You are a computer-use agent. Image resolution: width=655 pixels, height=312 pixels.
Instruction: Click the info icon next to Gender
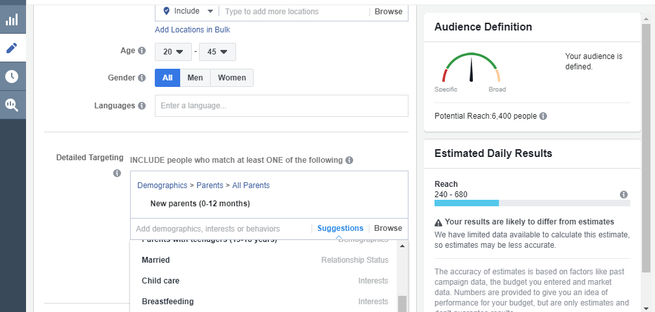pos(142,78)
